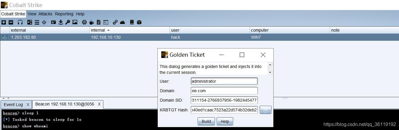Viewport: 399px width, 130px height.
Task: Open downloaded files icon
Action: pos(61,22)
